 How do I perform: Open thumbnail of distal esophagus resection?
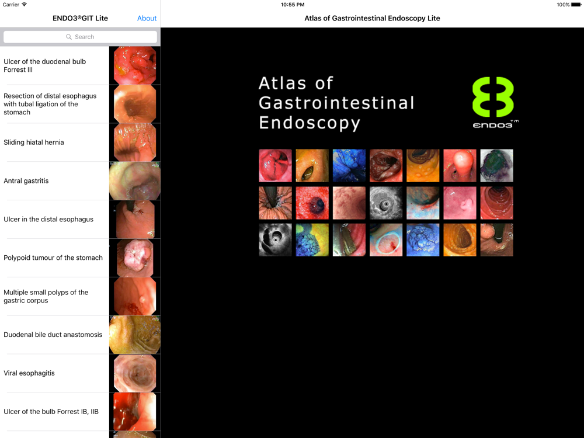click(x=135, y=105)
